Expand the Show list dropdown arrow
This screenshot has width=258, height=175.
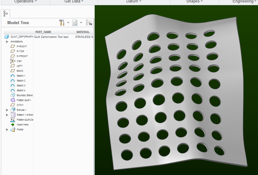coord(81,23)
